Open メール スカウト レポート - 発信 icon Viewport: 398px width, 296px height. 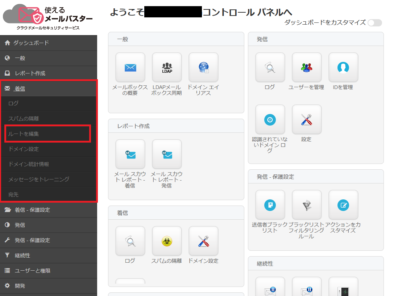167,154
